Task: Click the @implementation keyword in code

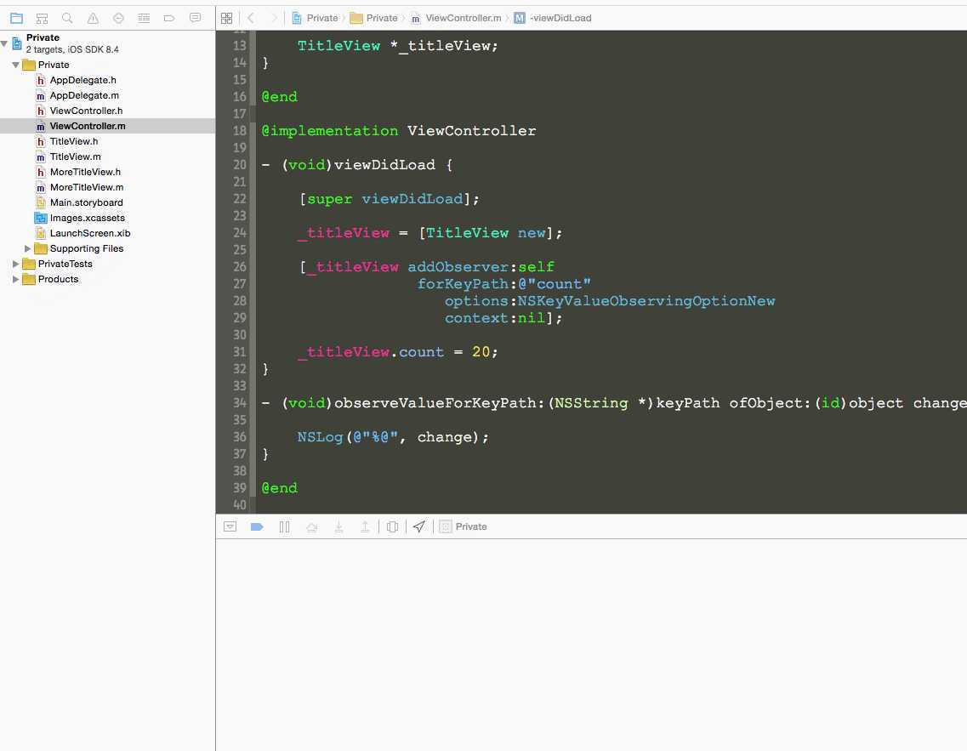Action: click(x=330, y=131)
